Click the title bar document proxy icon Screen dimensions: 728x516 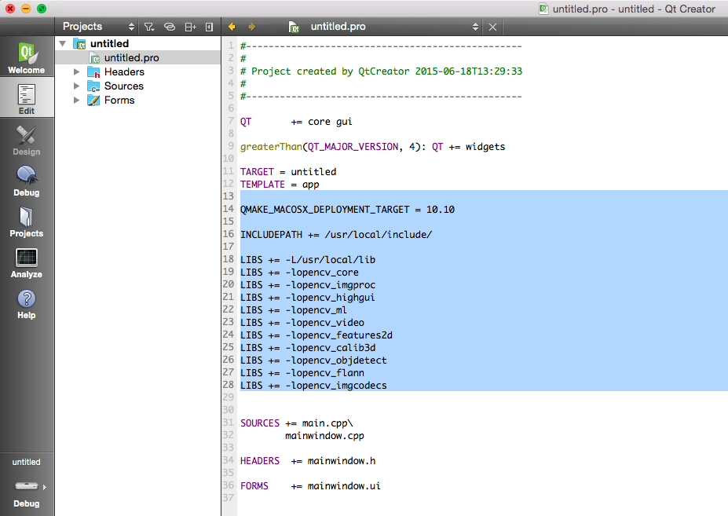pos(543,9)
